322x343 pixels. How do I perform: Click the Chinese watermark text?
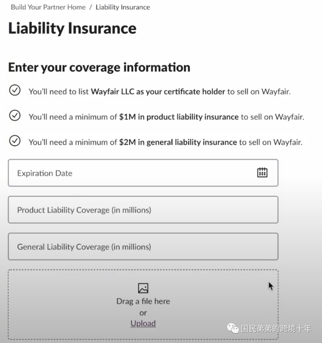276,329
